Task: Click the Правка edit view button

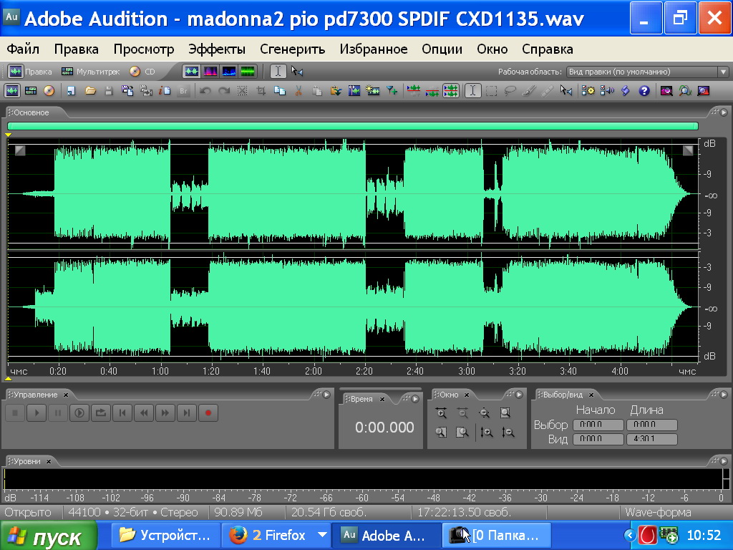Action: [30, 72]
